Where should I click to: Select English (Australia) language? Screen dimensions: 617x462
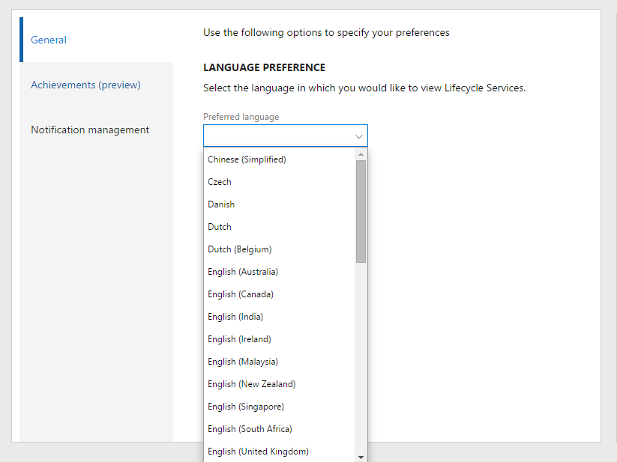coord(243,272)
